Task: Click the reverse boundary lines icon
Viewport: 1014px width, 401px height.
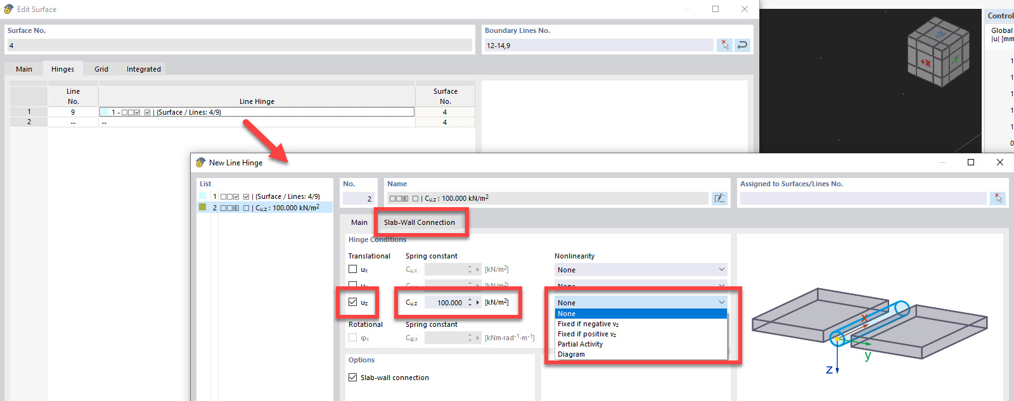Action: pos(742,45)
